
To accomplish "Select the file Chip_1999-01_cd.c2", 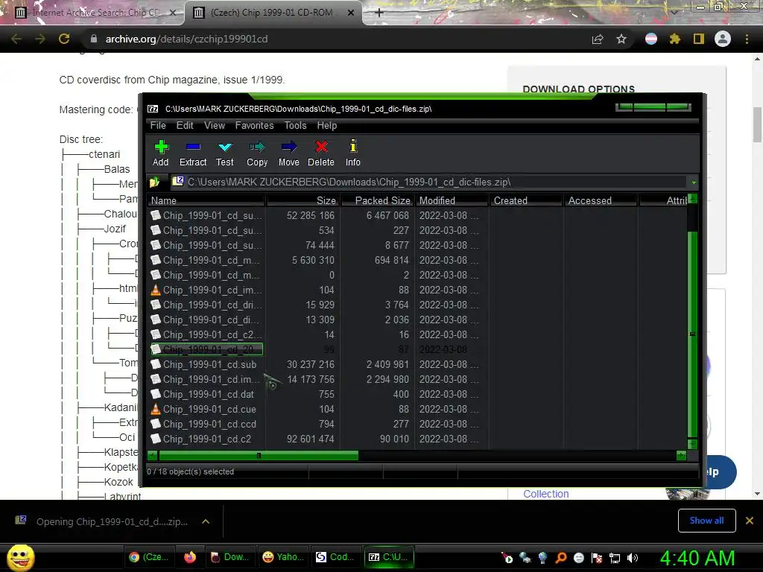I will click(x=207, y=439).
